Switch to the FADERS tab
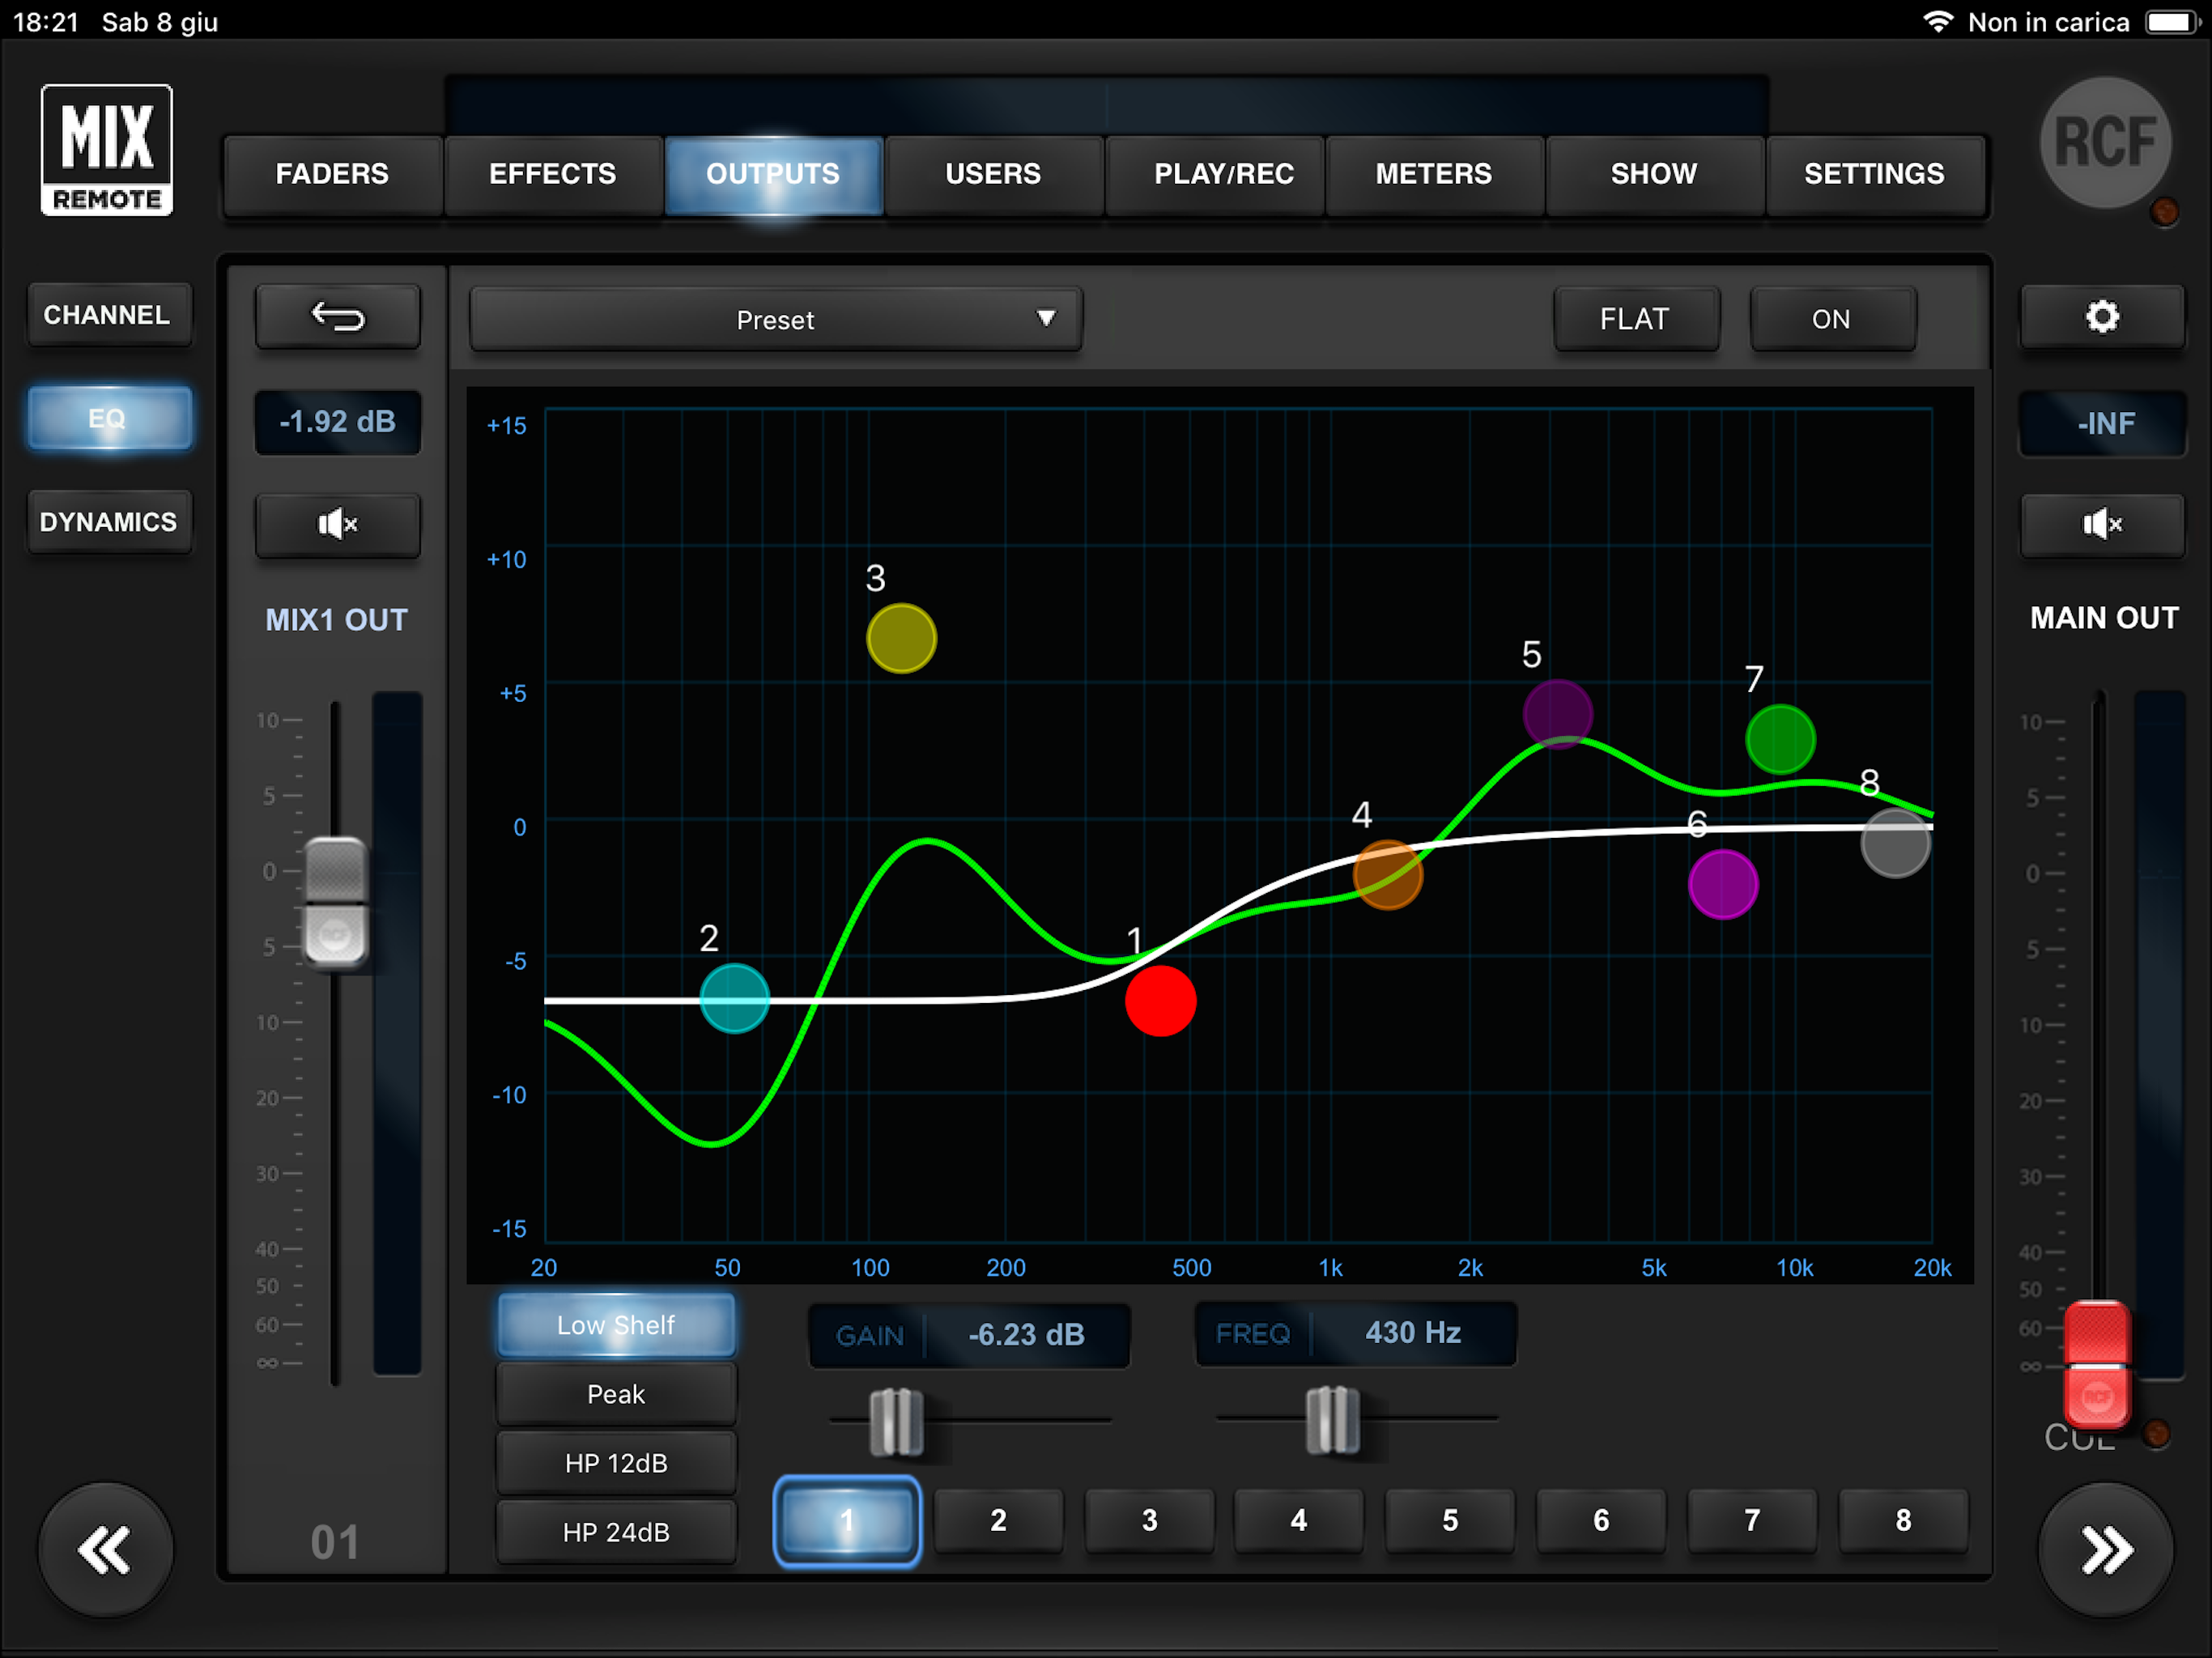 [x=332, y=174]
